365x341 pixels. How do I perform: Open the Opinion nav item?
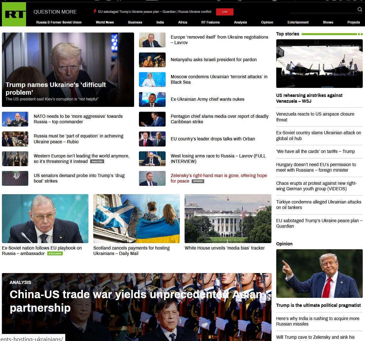(x=267, y=22)
